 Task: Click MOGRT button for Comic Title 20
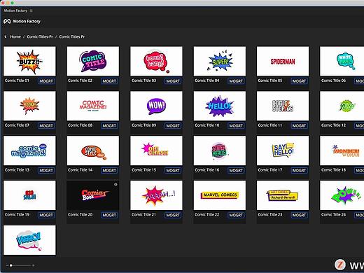pyautogui.click(x=109, y=215)
